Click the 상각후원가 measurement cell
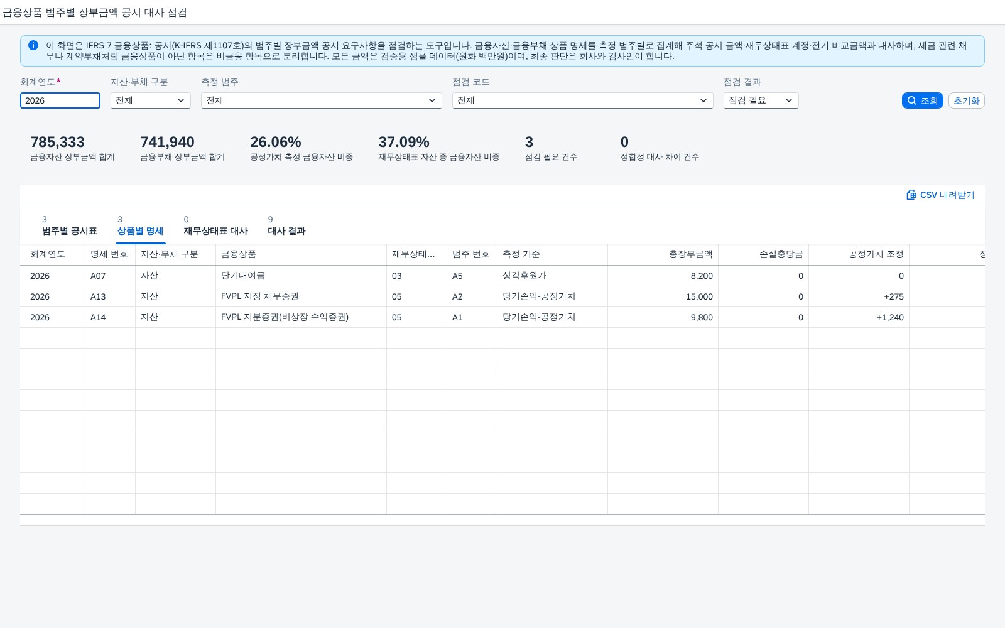Screen dimensions: 1005x628 pyautogui.click(x=552, y=276)
